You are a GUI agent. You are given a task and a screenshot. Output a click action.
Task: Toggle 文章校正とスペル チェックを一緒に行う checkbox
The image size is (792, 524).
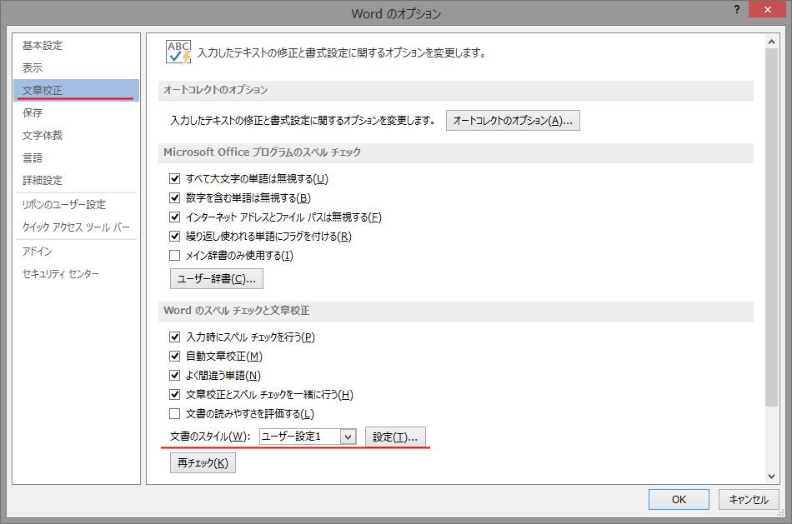(x=175, y=394)
